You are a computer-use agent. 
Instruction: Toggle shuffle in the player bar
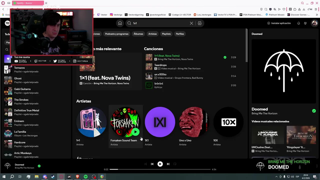pos(145,164)
